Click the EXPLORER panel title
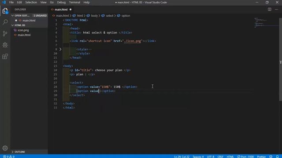This screenshot has width=282, height=158. (20, 9)
